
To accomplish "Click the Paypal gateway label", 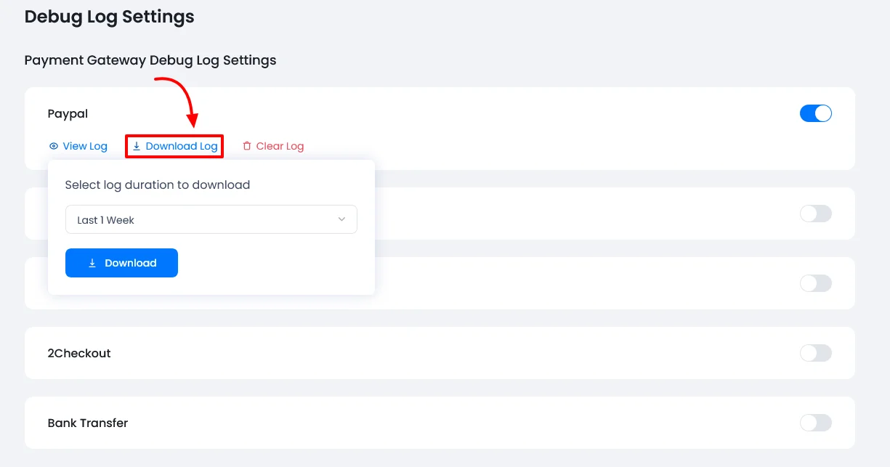I will coord(68,113).
